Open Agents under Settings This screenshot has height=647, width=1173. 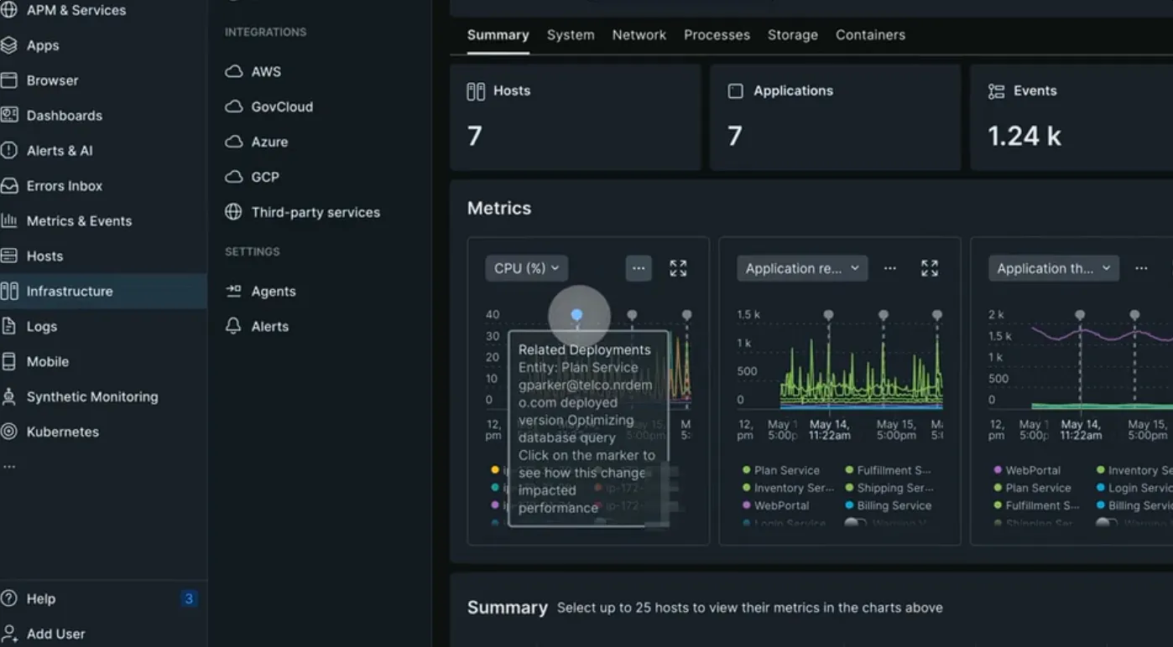(274, 292)
